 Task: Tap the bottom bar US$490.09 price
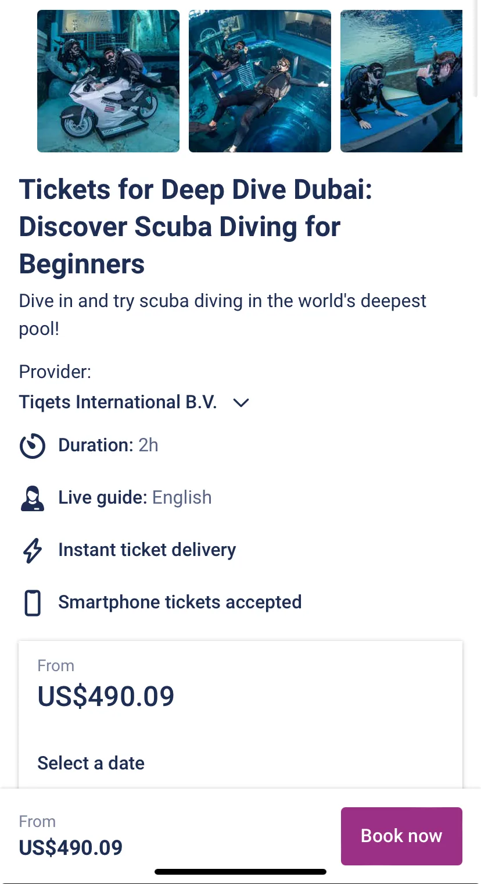tap(71, 847)
